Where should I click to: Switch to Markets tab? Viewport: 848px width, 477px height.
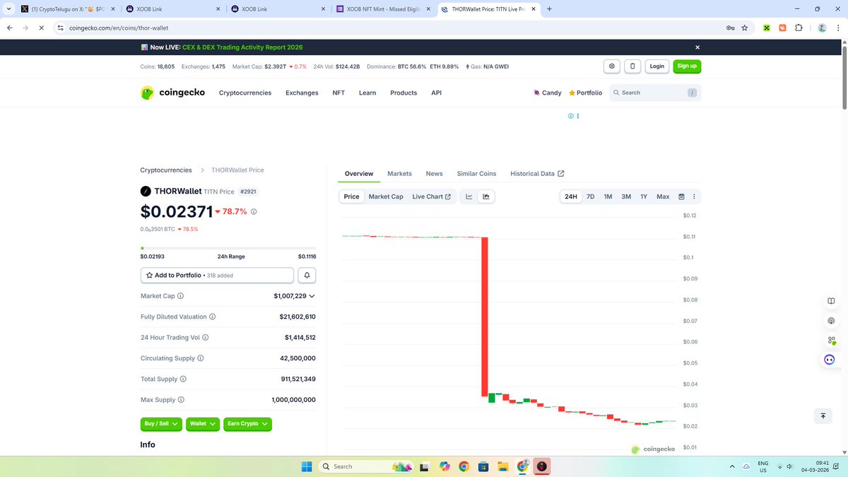click(399, 174)
